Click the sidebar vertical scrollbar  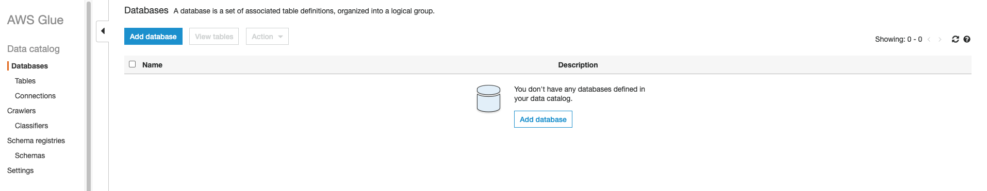88,96
